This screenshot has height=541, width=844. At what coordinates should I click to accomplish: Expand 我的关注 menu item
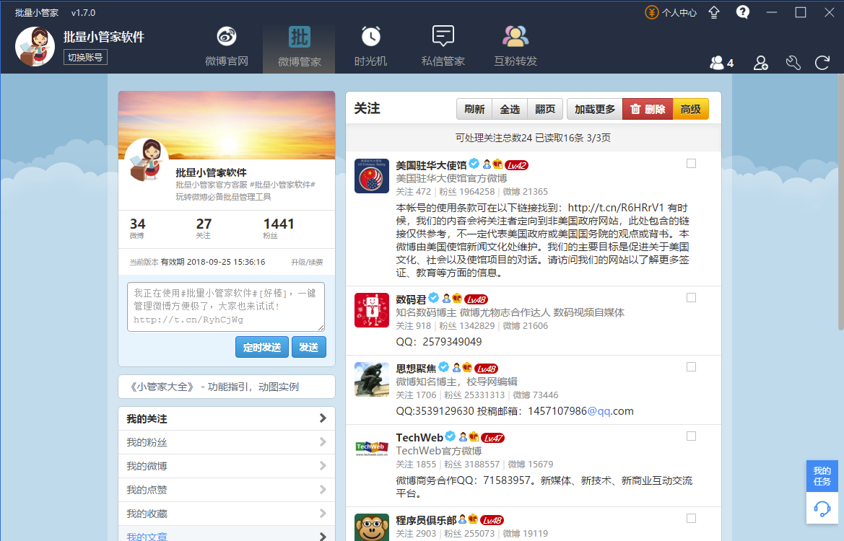tap(227, 418)
